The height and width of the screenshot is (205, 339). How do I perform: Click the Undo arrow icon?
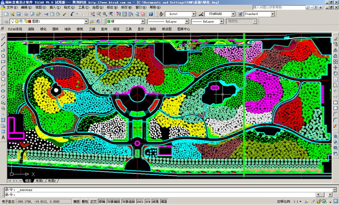pos(72,14)
